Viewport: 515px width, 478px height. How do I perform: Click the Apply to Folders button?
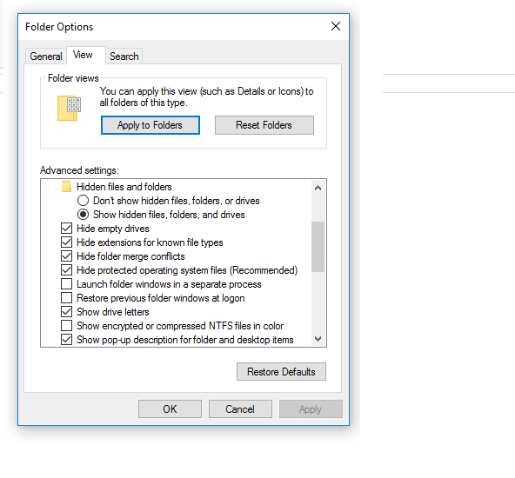150,125
